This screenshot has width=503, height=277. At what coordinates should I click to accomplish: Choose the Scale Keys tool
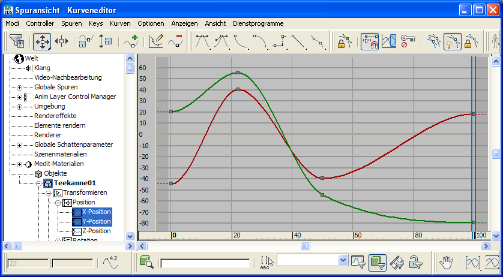(86, 41)
